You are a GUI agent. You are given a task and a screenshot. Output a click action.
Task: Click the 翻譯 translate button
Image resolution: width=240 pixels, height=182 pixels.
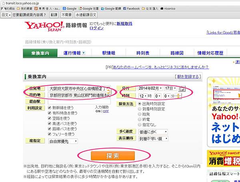click(x=54, y=15)
